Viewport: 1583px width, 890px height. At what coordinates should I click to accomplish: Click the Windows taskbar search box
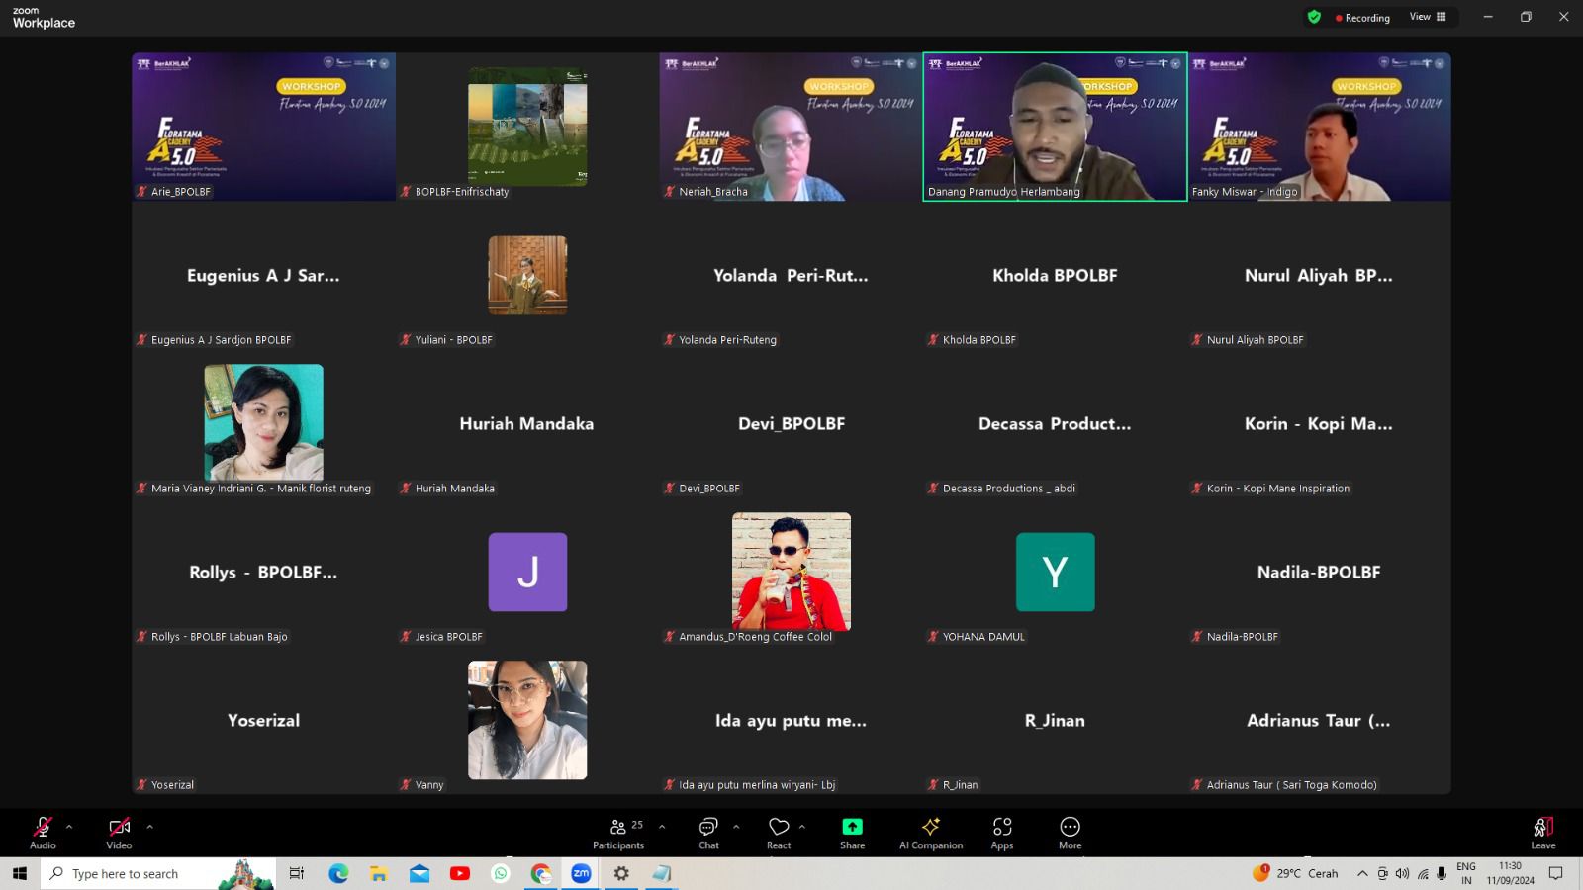(158, 874)
